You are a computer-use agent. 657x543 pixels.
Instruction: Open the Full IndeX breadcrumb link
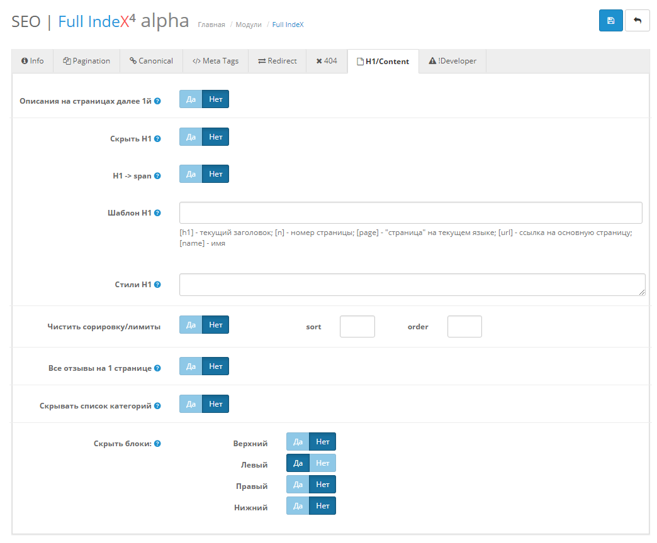click(x=288, y=25)
